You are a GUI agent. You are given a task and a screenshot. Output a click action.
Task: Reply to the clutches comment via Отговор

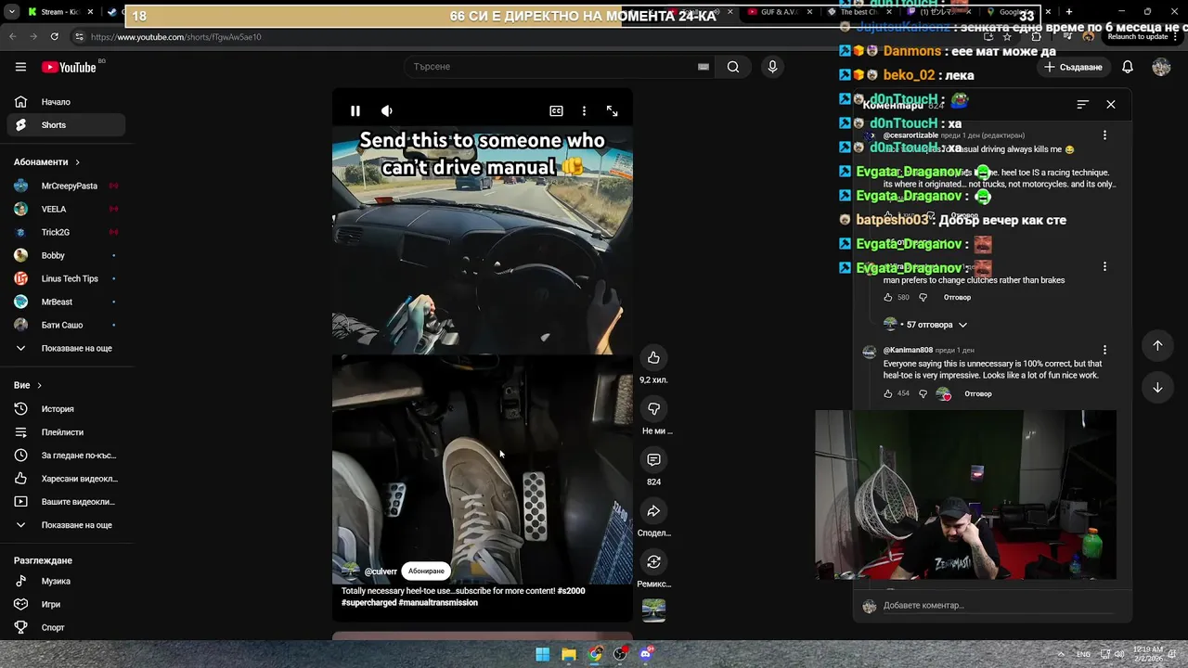tap(957, 298)
